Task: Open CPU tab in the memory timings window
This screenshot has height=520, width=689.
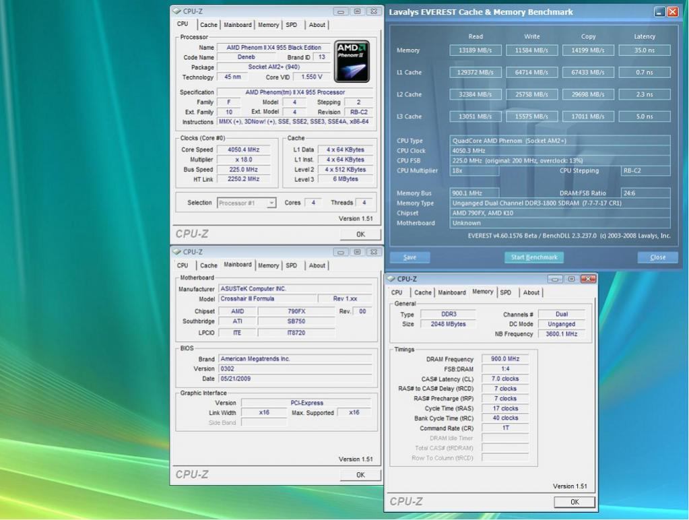Action: click(397, 292)
